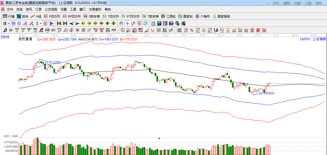Select the hand pan tool
Viewport: 327px width, 155px height.
point(121,23)
